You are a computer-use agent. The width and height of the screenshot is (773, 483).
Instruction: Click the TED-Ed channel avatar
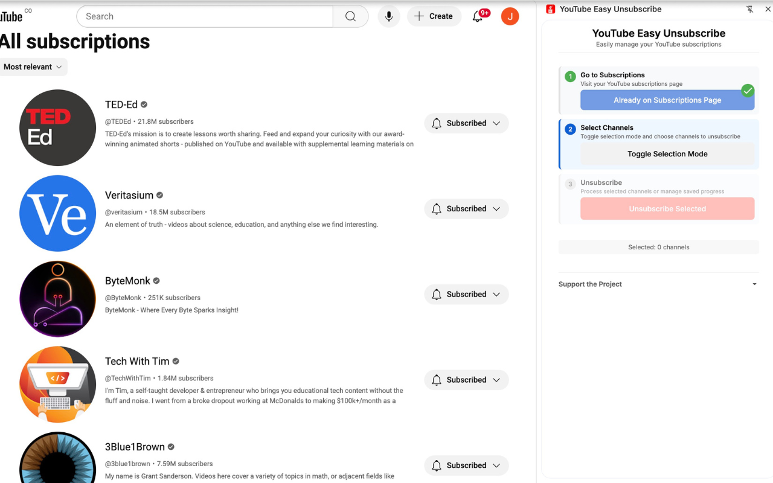[x=58, y=128]
